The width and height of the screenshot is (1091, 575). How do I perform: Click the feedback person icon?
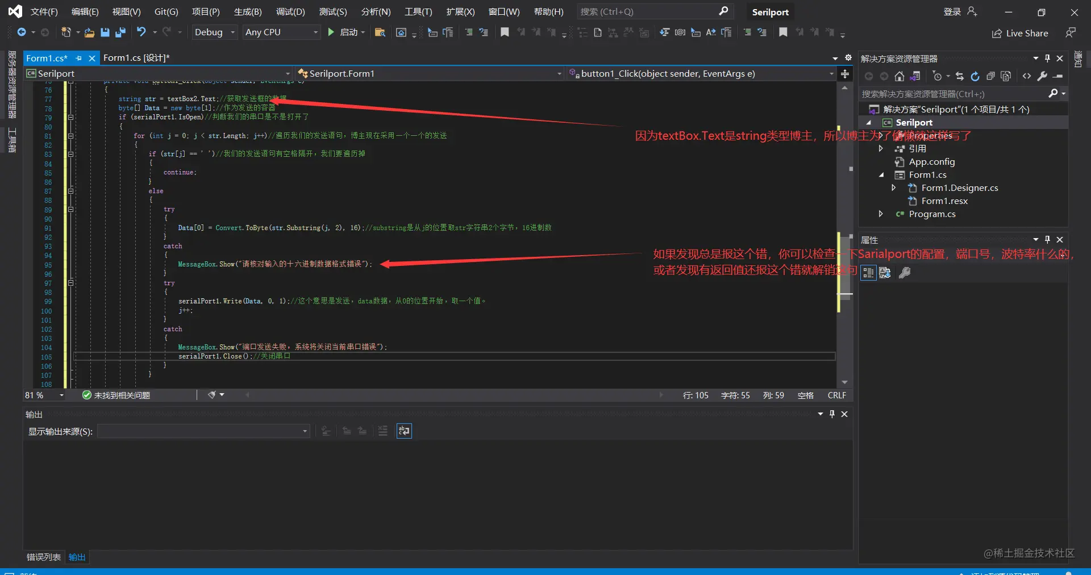click(1071, 33)
